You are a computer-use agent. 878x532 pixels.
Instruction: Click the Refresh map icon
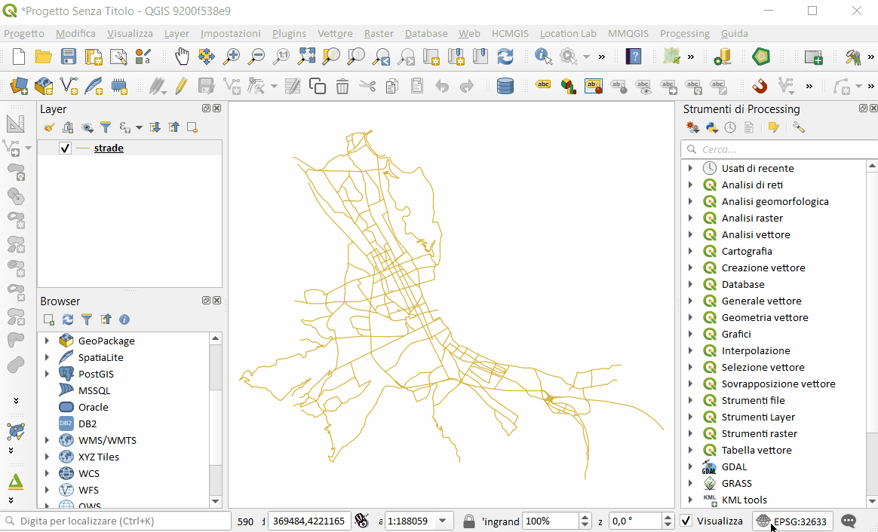[x=505, y=57]
